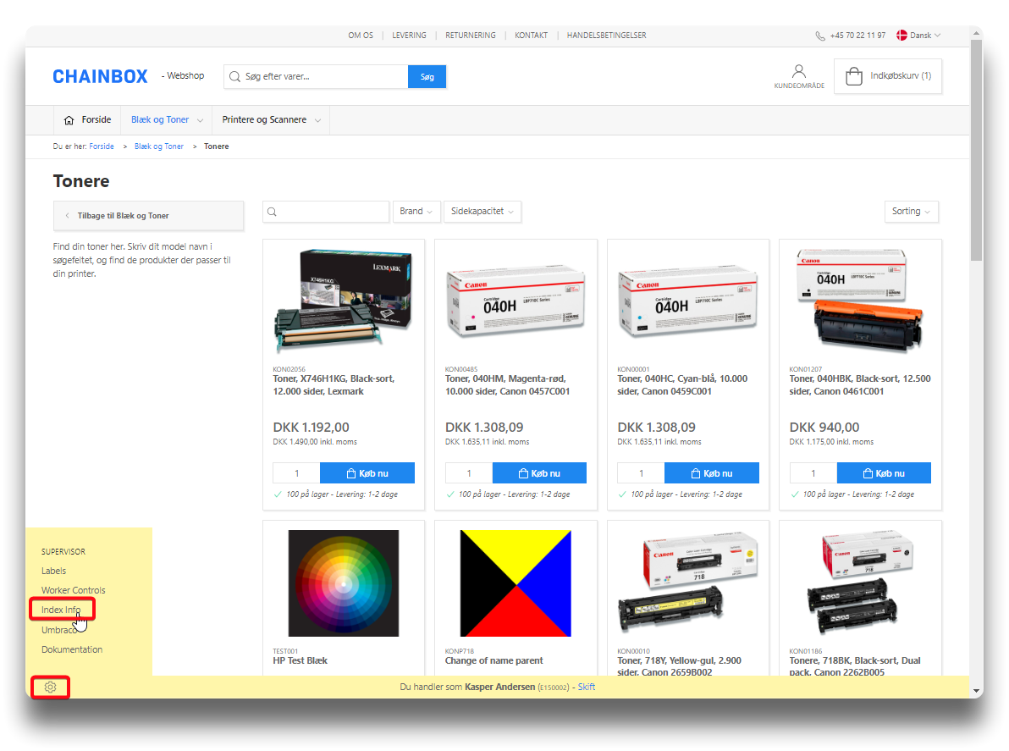This screenshot has height=751, width=1009.
Task: Click Blæk og Toner breadcrumb link
Action: click(x=159, y=146)
